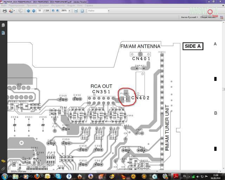Open Skype from the taskbar

pos(58,176)
